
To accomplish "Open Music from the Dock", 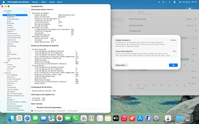I will (124, 118).
